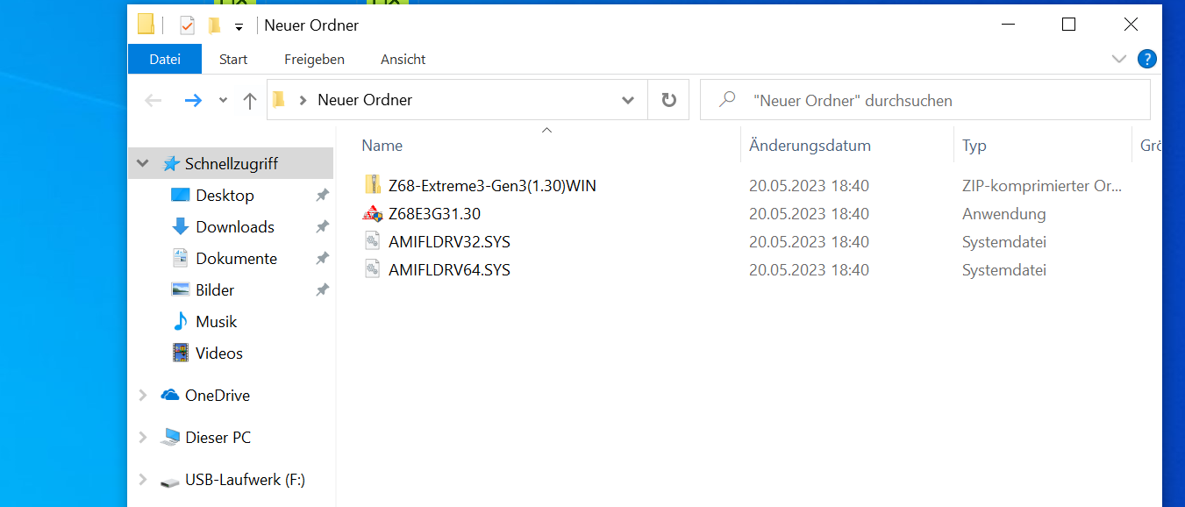Expand the Dieser PC tree node
The width and height of the screenshot is (1185, 507).
[x=143, y=438]
